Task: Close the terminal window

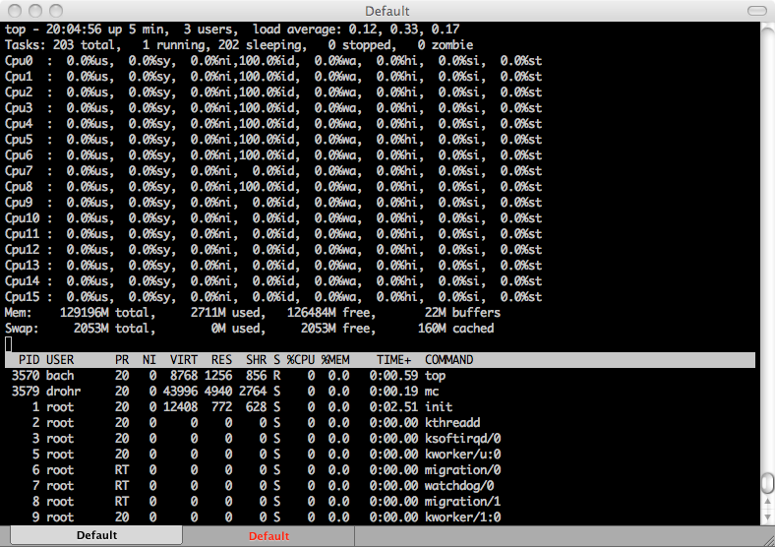Action: pos(13,11)
